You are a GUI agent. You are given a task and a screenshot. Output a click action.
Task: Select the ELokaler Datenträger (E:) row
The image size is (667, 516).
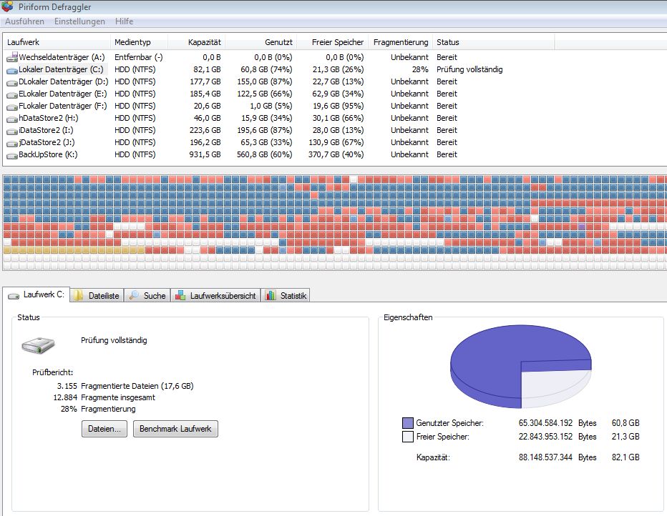(x=278, y=94)
